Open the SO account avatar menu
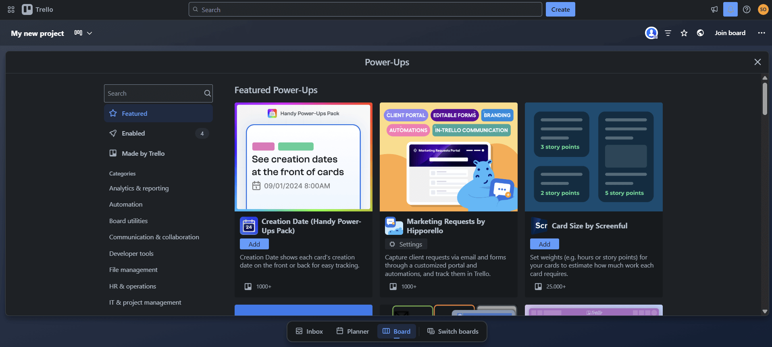This screenshot has height=347, width=772. point(763,9)
